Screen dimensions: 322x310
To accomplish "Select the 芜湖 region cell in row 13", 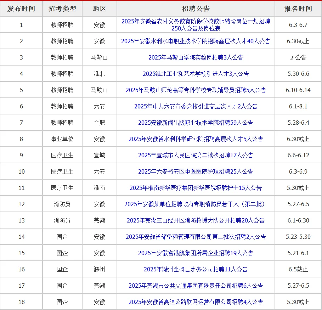I will [x=100, y=220].
